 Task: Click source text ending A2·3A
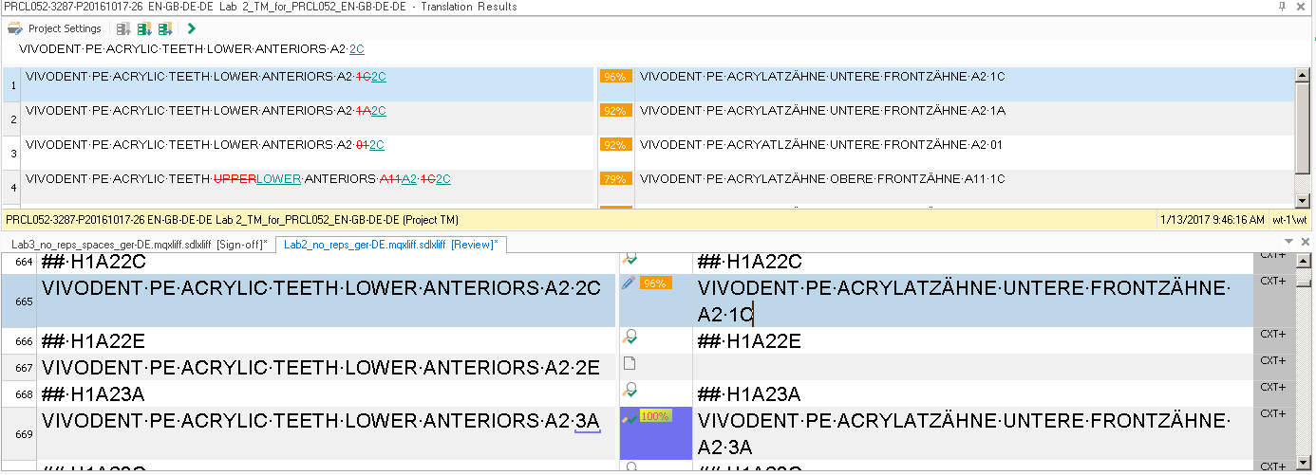coord(321,421)
